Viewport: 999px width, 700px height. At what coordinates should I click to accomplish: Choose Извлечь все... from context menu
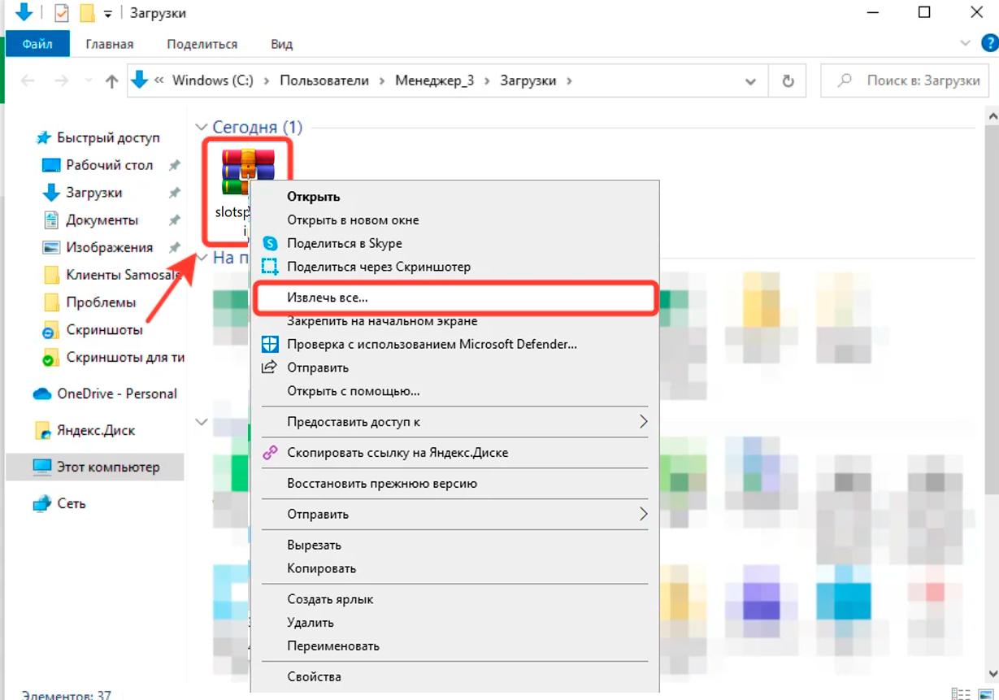tap(327, 298)
